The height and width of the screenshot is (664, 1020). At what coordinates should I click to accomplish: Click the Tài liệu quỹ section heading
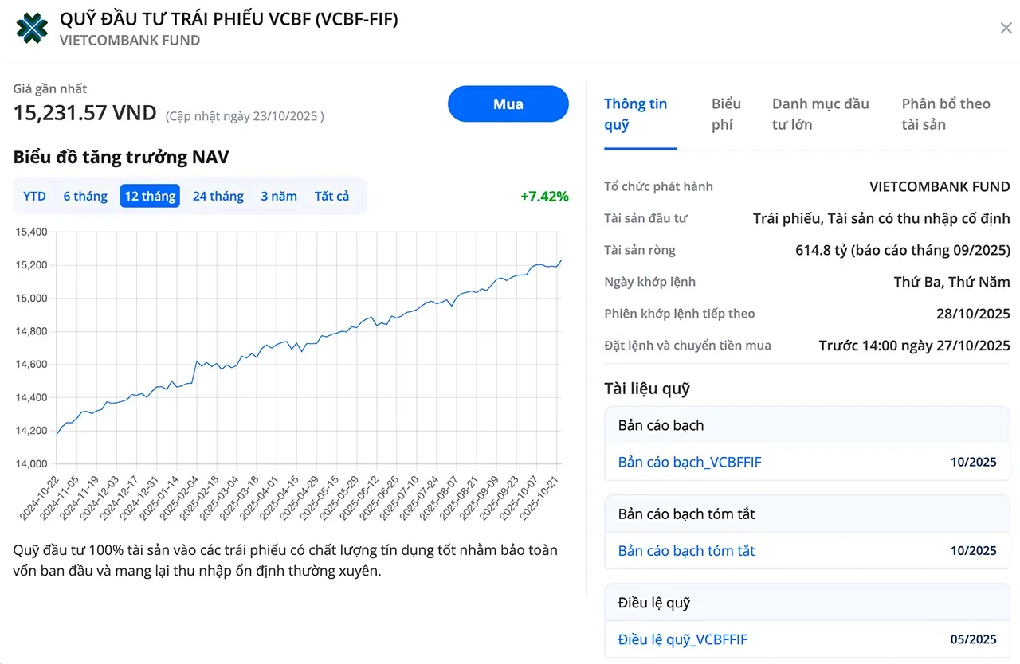pos(646,389)
